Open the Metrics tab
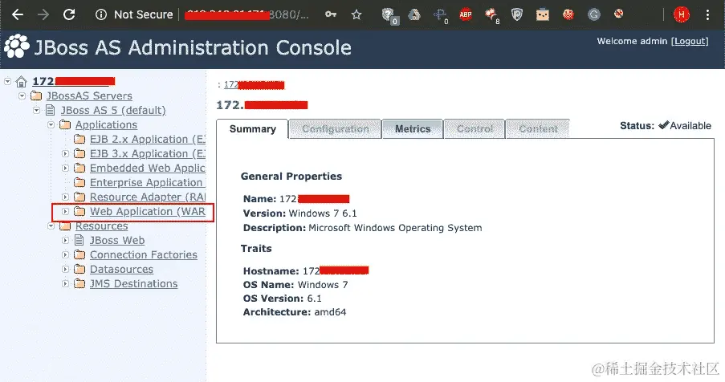Viewport: 725px width, 382px height. click(x=413, y=129)
